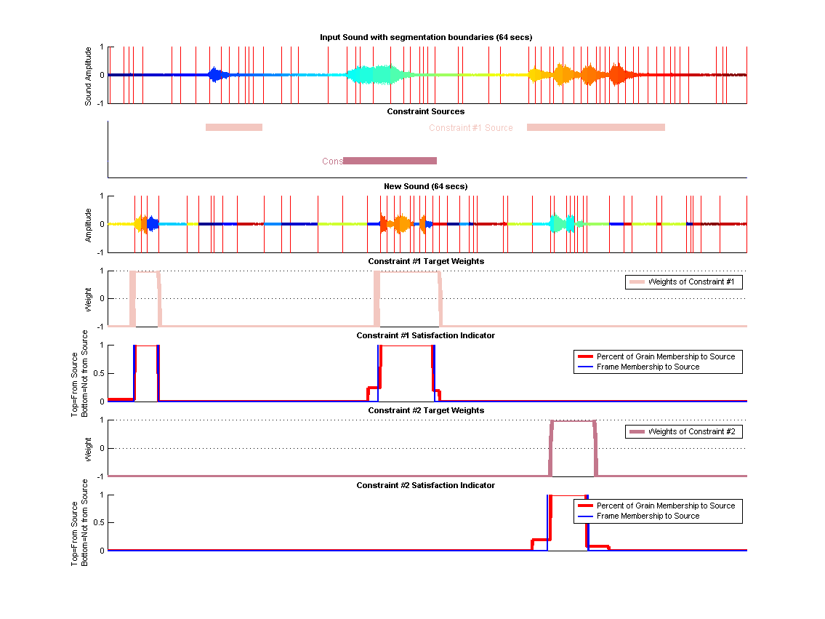Click the 'New Sound (64 secs)' title
825x619 pixels.
(426, 186)
